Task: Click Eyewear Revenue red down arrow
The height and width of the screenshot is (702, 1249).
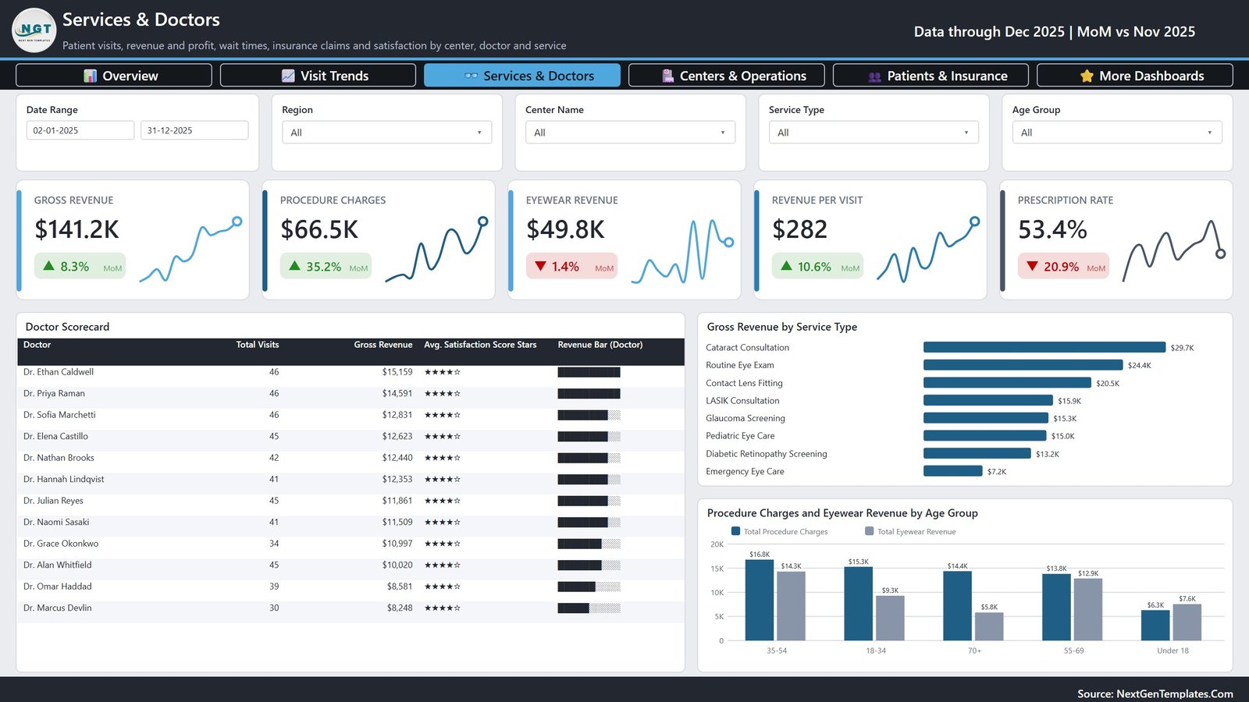Action: pyautogui.click(x=540, y=266)
